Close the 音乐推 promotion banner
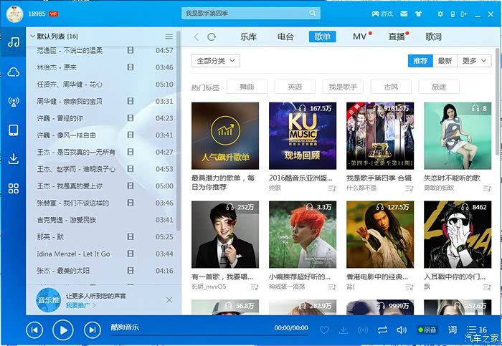Screen dimensions: 502x346 click(169, 300)
